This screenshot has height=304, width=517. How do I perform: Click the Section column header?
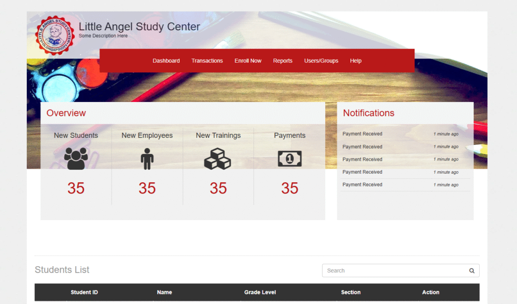(350, 292)
